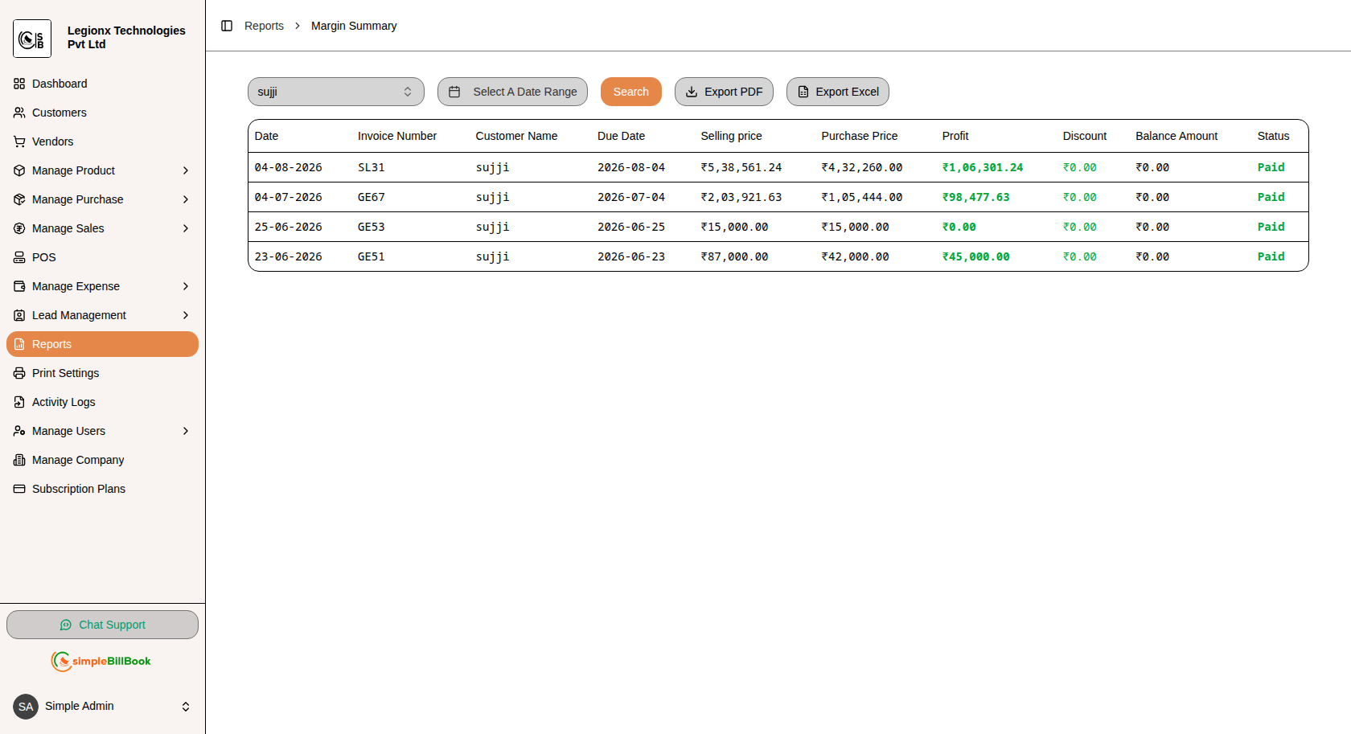This screenshot has width=1351, height=734.
Task: Click the Manage Sales icon
Action: pyautogui.click(x=19, y=228)
